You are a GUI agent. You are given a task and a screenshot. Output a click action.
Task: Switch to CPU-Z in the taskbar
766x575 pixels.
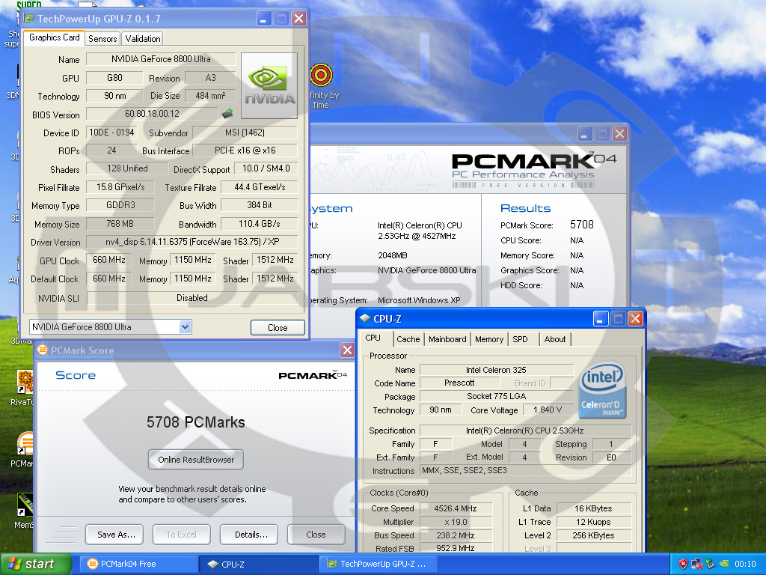(258, 564)
